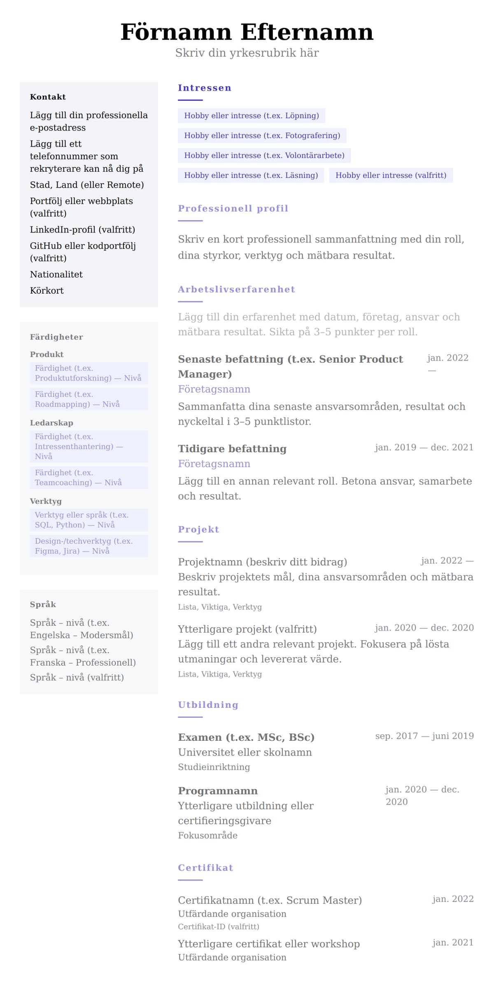Image resolution: width=494 pixels, height=984 pixels.
Task: Select the 'Stad, Land (eller Remote)' field
Action: pos(87,185)
